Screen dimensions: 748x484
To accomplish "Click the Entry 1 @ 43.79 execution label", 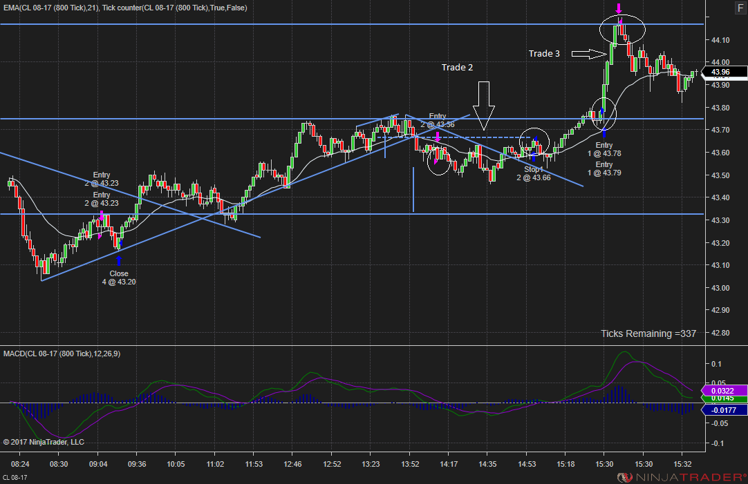I will [604, 168].
